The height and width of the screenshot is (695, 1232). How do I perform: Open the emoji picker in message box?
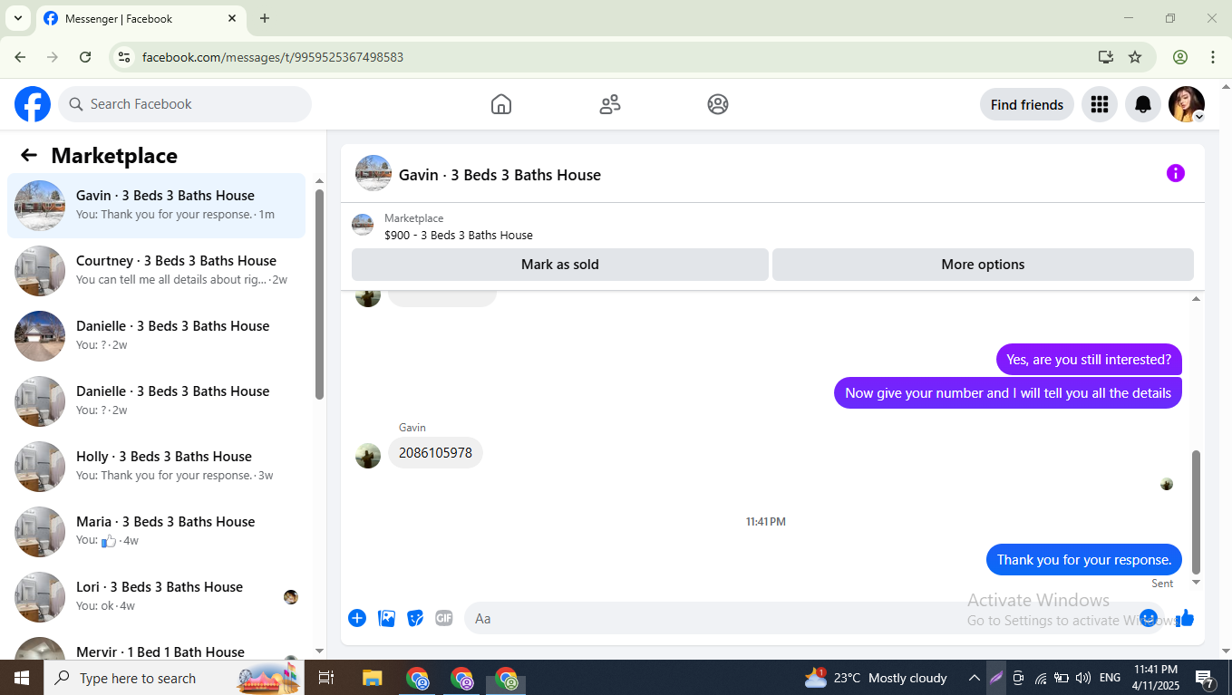[1149, 618]
